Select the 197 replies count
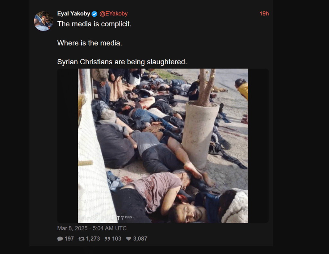 (x=69, y=239)
